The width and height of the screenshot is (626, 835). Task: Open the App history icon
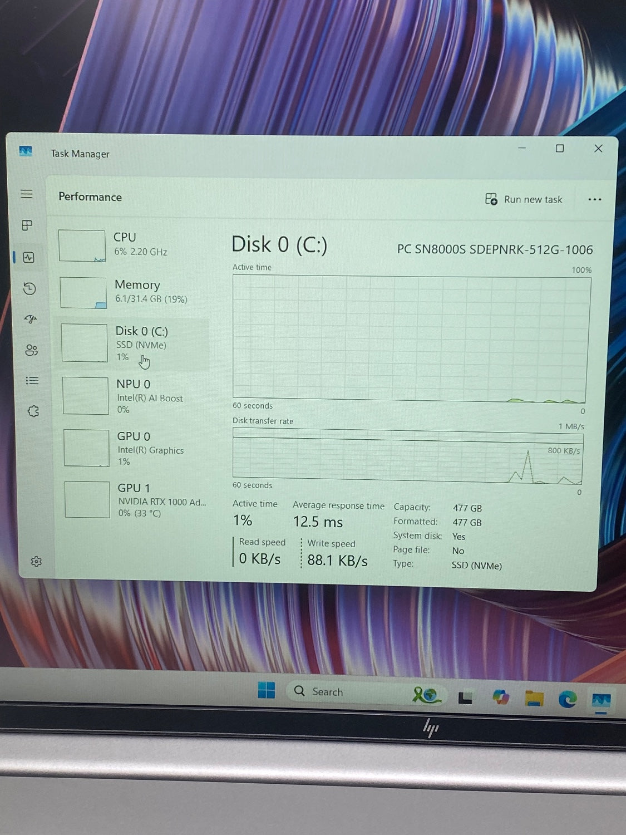[29, 288]
